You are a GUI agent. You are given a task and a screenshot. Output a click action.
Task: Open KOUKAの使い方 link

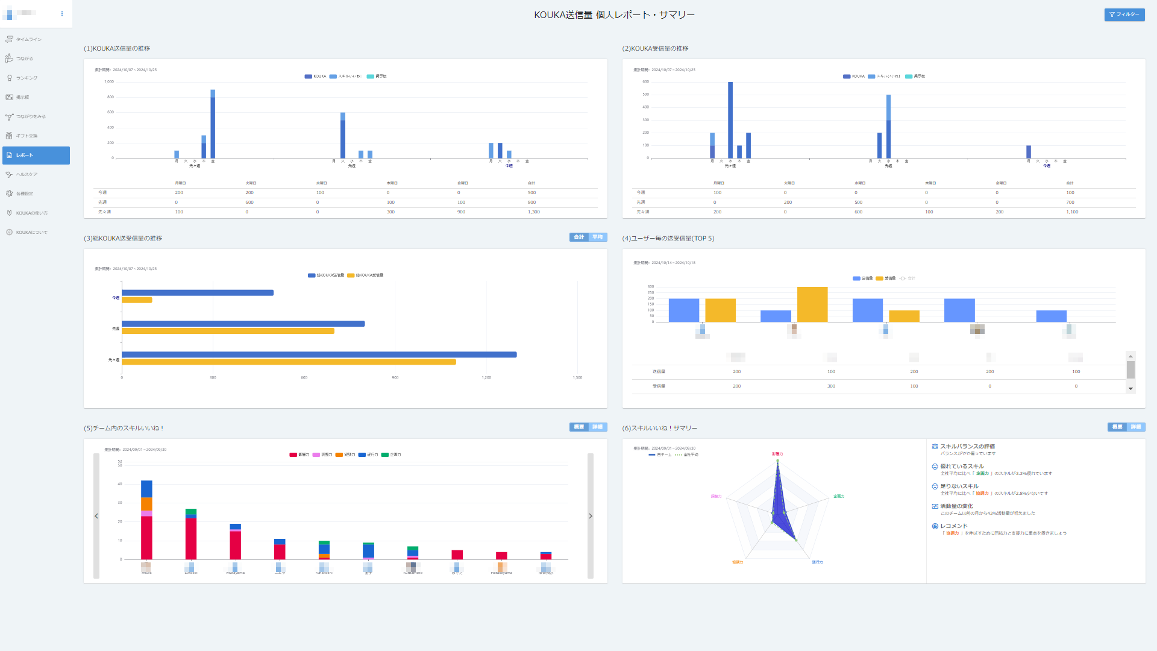32,213
